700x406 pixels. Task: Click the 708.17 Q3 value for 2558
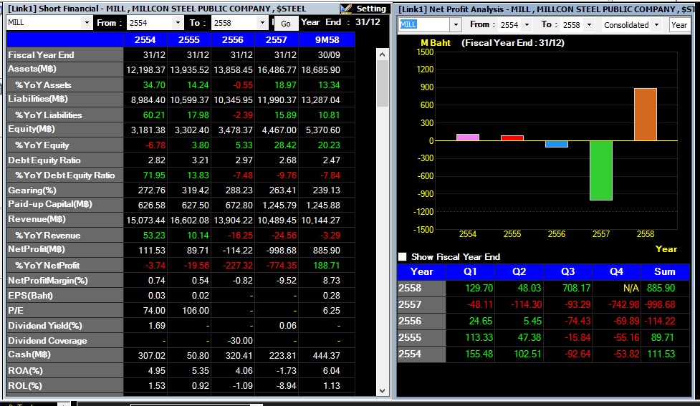pos(576,289)
